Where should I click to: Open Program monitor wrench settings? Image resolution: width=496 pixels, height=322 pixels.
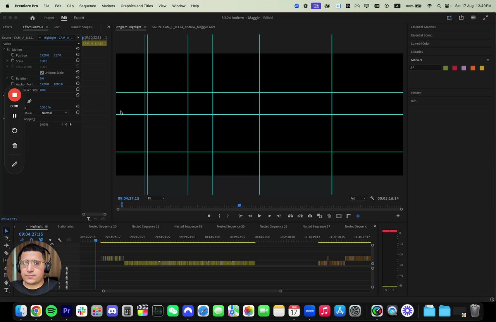click(x=372, y=198)
